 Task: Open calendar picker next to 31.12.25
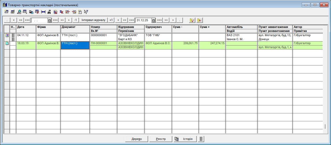153,20
